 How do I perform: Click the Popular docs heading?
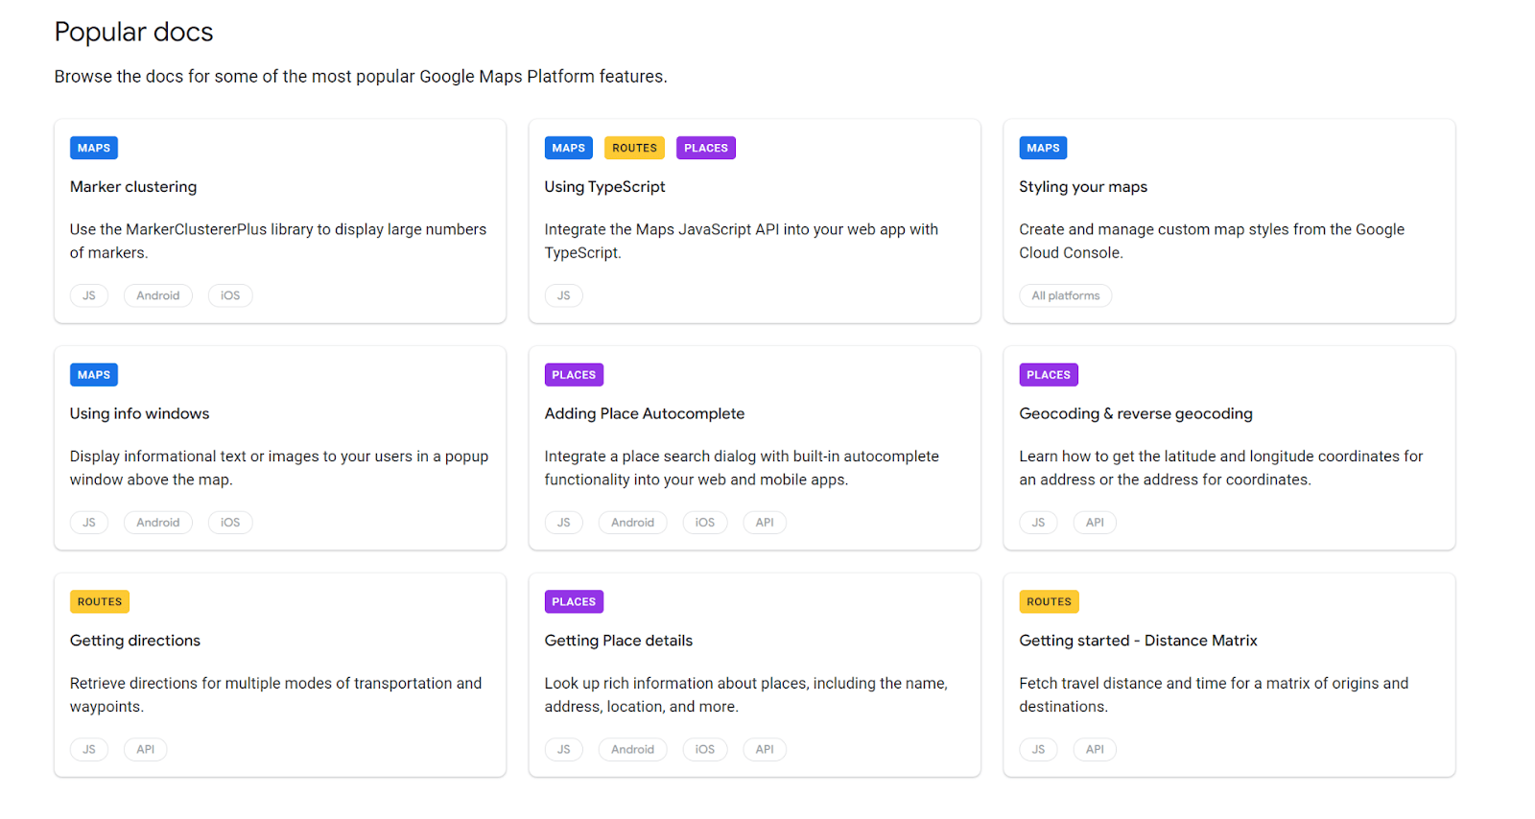(133, 32)
